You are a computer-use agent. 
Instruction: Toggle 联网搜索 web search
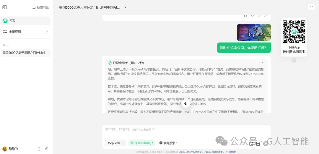click(x=168, y=143)
